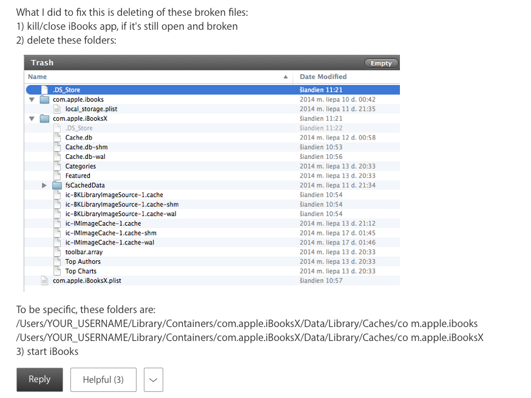This screenshot has width=531, height=398.
Task: Select the Top Authors file name
Action: tap(83, 261)
